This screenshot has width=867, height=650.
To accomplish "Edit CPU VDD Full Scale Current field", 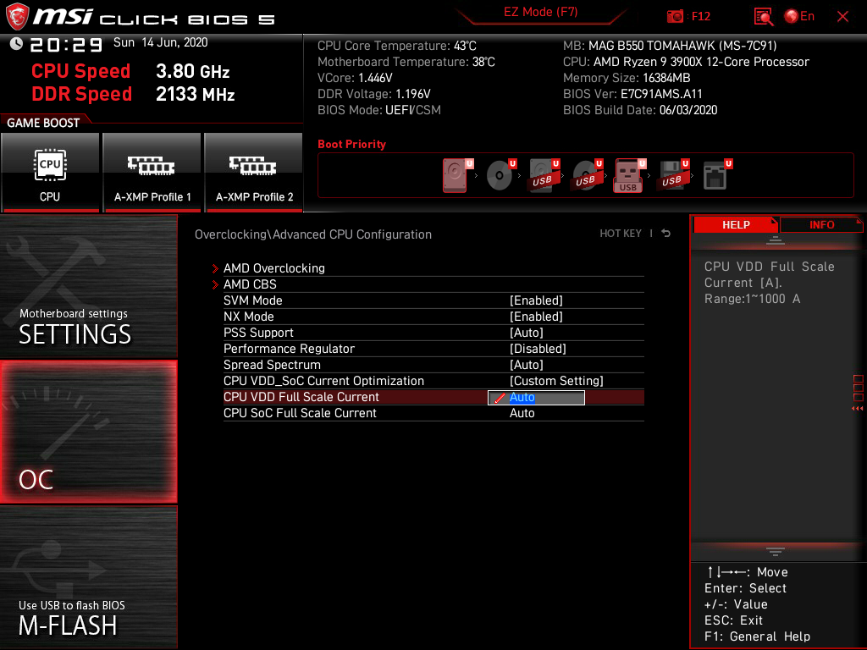I will 536,398.
